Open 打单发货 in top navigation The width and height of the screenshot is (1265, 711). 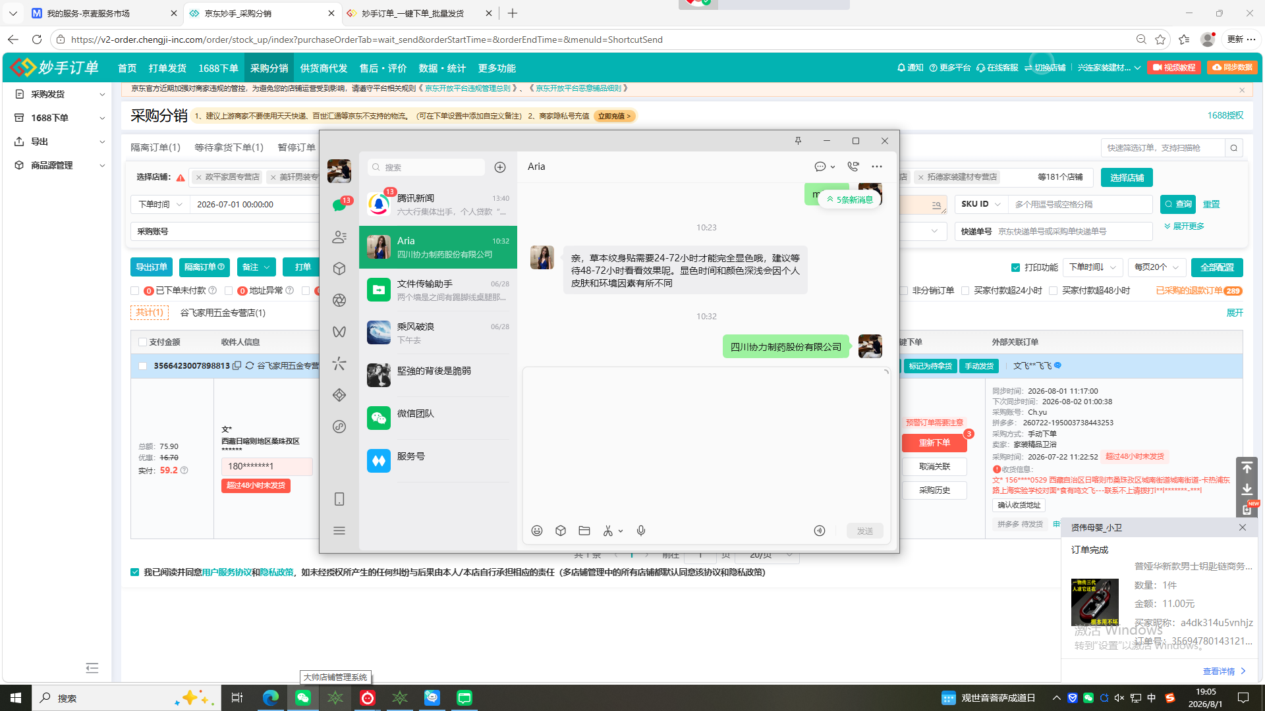pyautogui.click(x=167, y=68)
